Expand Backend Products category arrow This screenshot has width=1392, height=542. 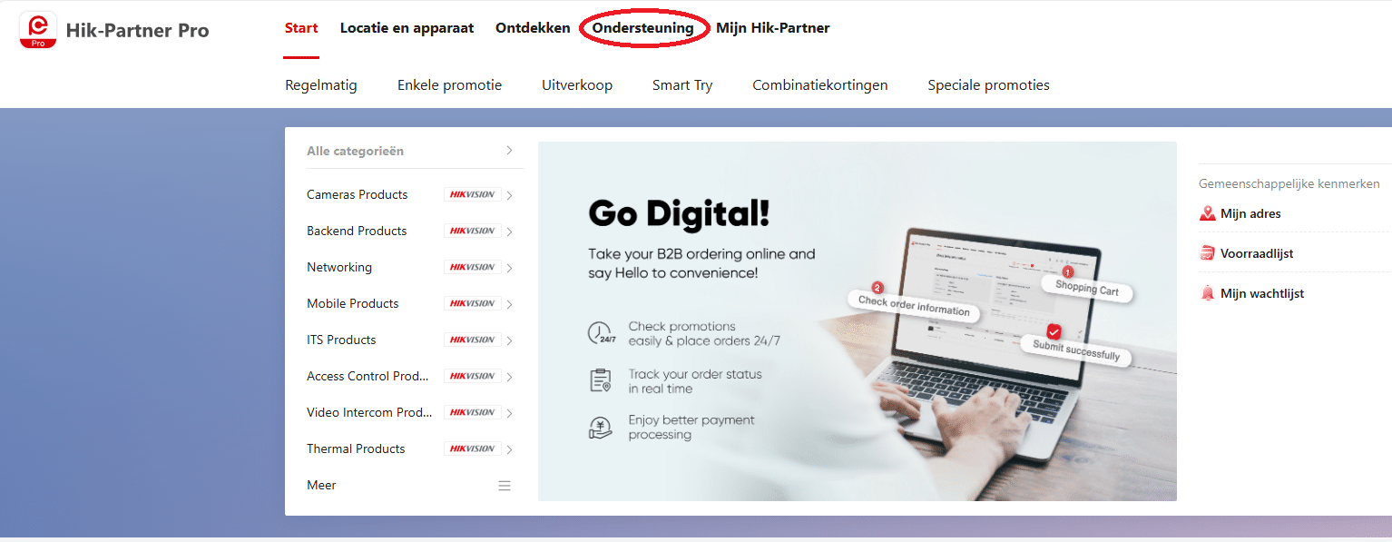510,232
